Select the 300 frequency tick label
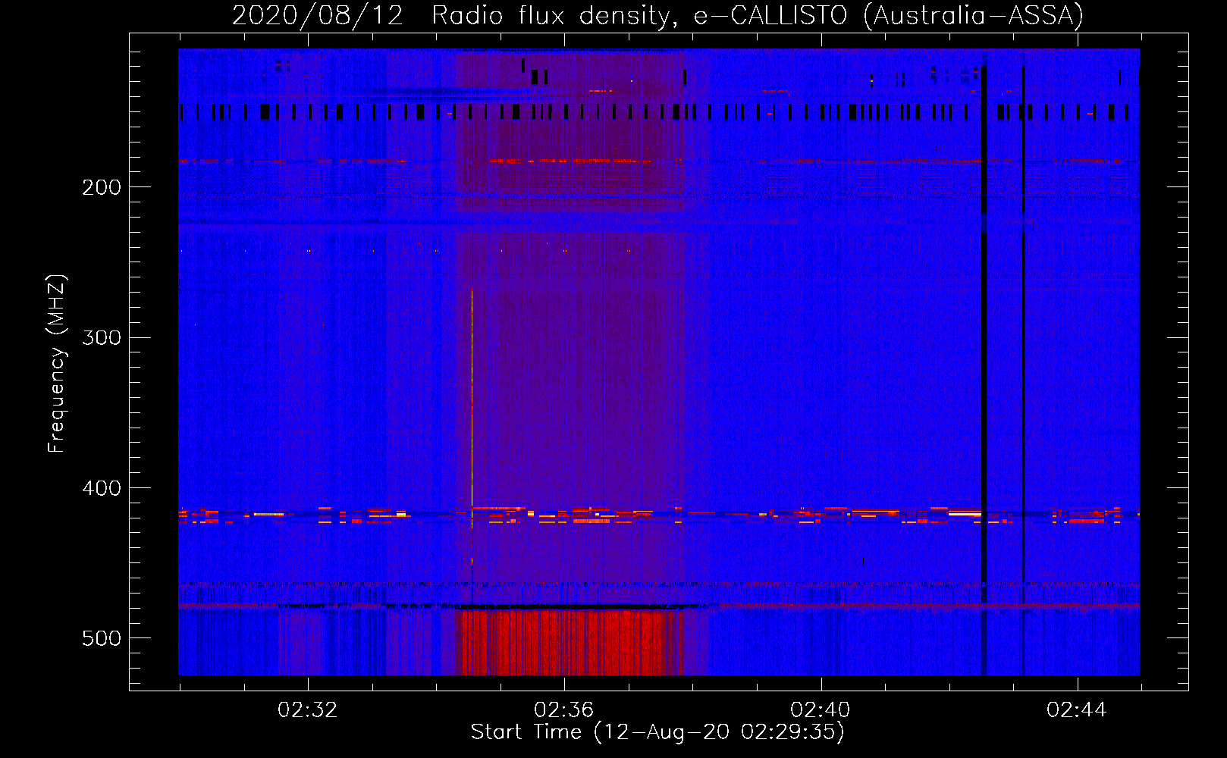This screenshot has height=758, width=1227. tap(102, 337)
